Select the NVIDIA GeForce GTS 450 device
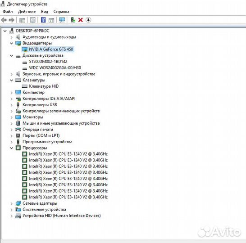This screenshot has height=243, width=246. (51, 49)
